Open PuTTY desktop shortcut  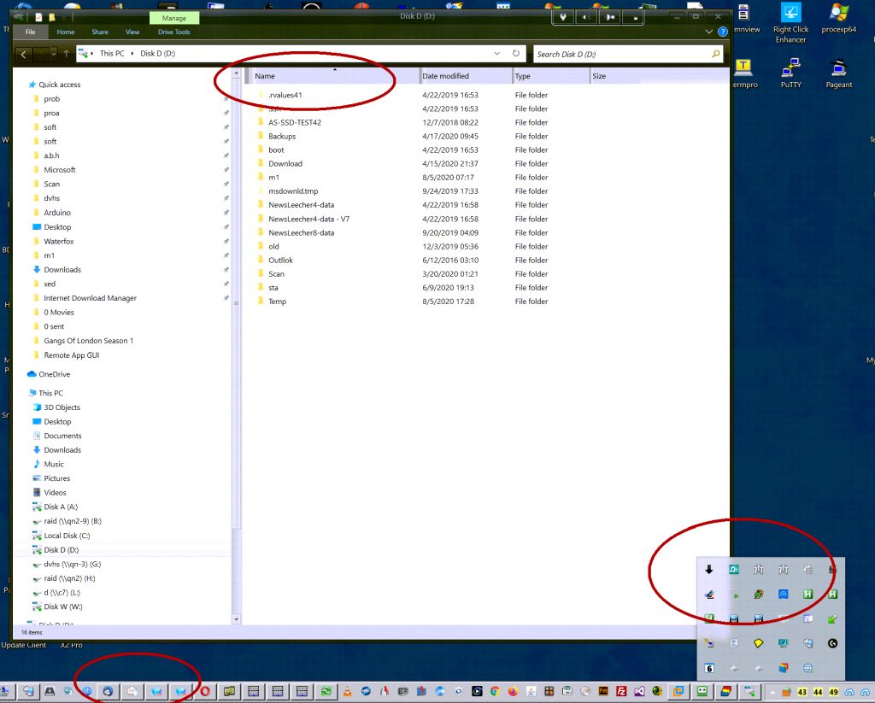(x=790, y=73)
